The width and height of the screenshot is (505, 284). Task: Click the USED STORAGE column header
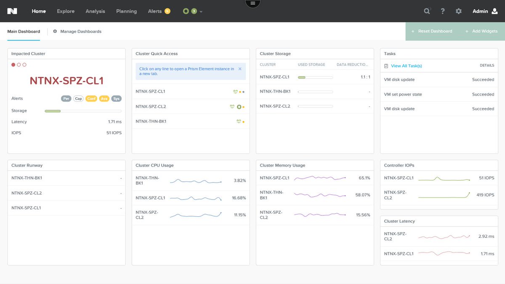pos(311,65)
